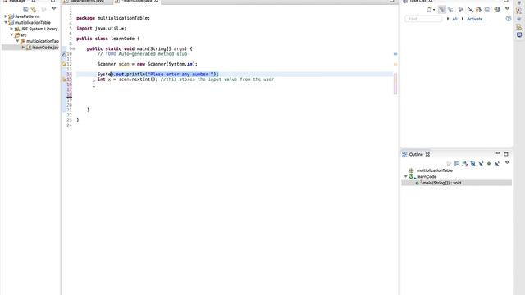The height and width of the screenshot is (295, 525).
Task: Toggle Scheduled presentation in Task List
Action: pos(450,10)
